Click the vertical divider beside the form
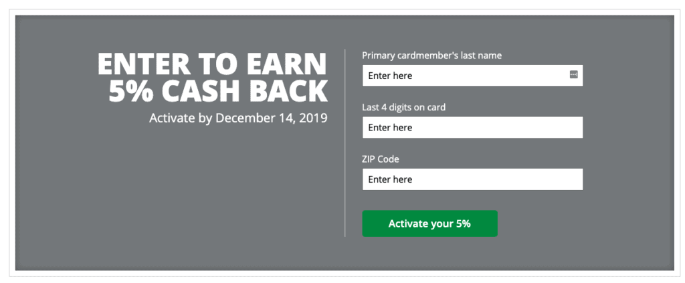Viewport: 685px width, 283px height. tap(345, 143)
